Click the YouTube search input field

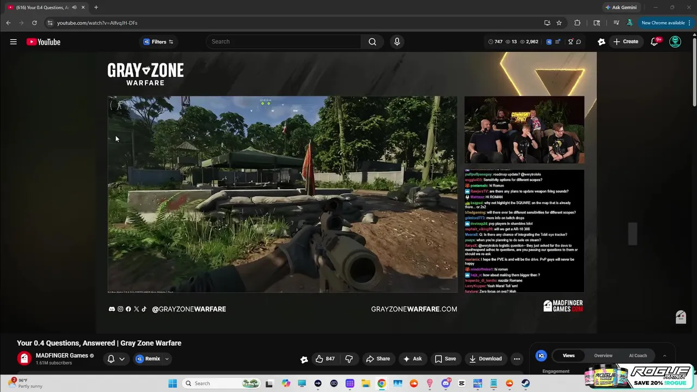283,41
